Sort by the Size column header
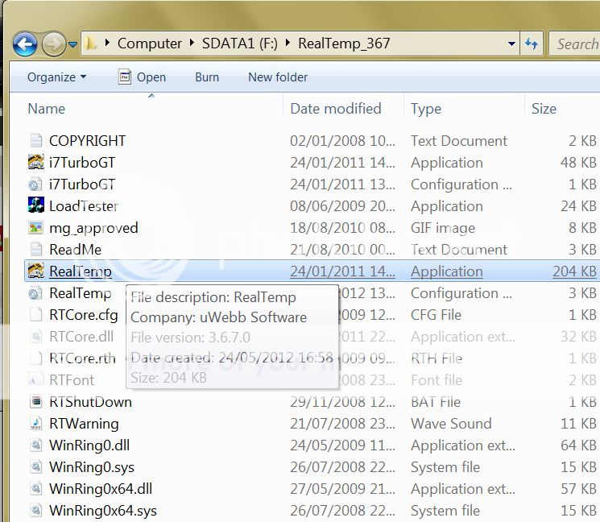 (544, 109)
